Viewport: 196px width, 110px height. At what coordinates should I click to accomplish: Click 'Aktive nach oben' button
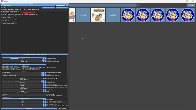click(49, 8)
